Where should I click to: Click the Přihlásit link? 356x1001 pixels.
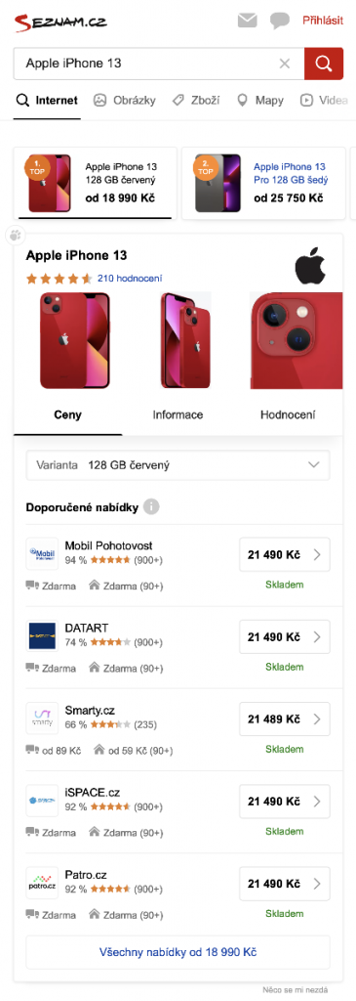(323, 21)
